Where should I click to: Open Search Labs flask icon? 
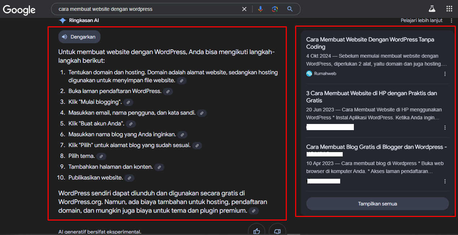[x=432, y=9]
